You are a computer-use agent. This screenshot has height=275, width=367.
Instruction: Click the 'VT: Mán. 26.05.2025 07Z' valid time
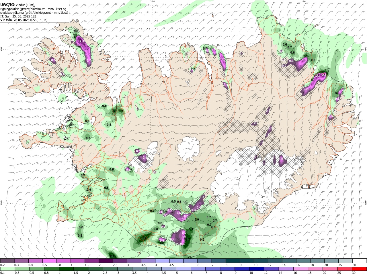(18, 20)
